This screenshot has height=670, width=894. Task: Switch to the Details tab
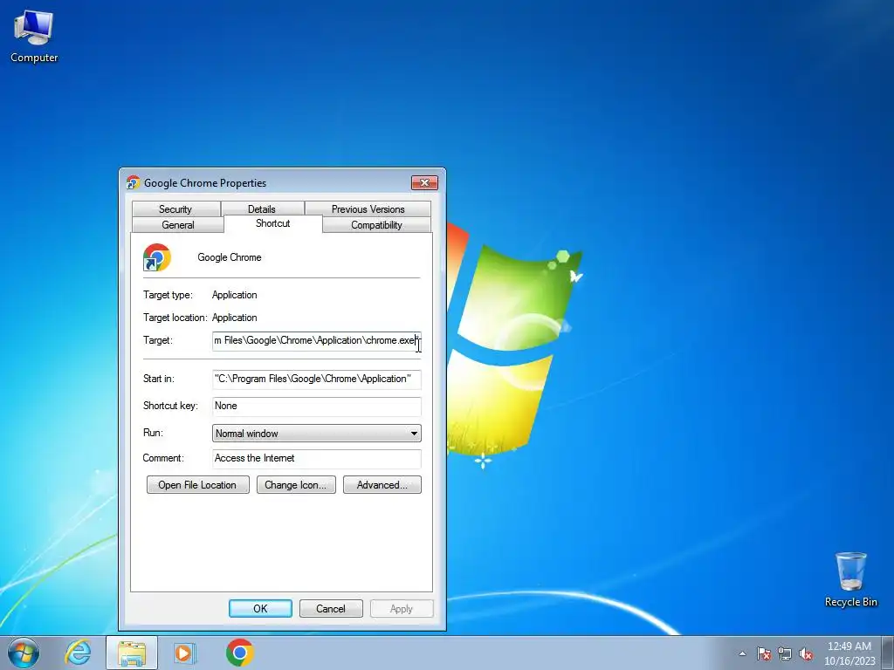click(x=262, y=209)
